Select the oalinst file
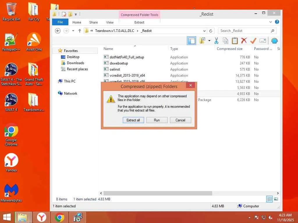Screen dimensions: 298x223 pos(115,69)
